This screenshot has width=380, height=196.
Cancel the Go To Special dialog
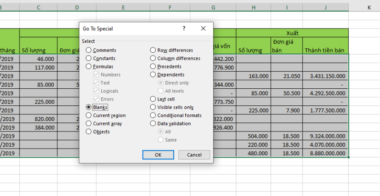tap(194, 155)
